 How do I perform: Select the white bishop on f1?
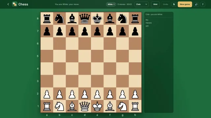click(x=110, y=106)
